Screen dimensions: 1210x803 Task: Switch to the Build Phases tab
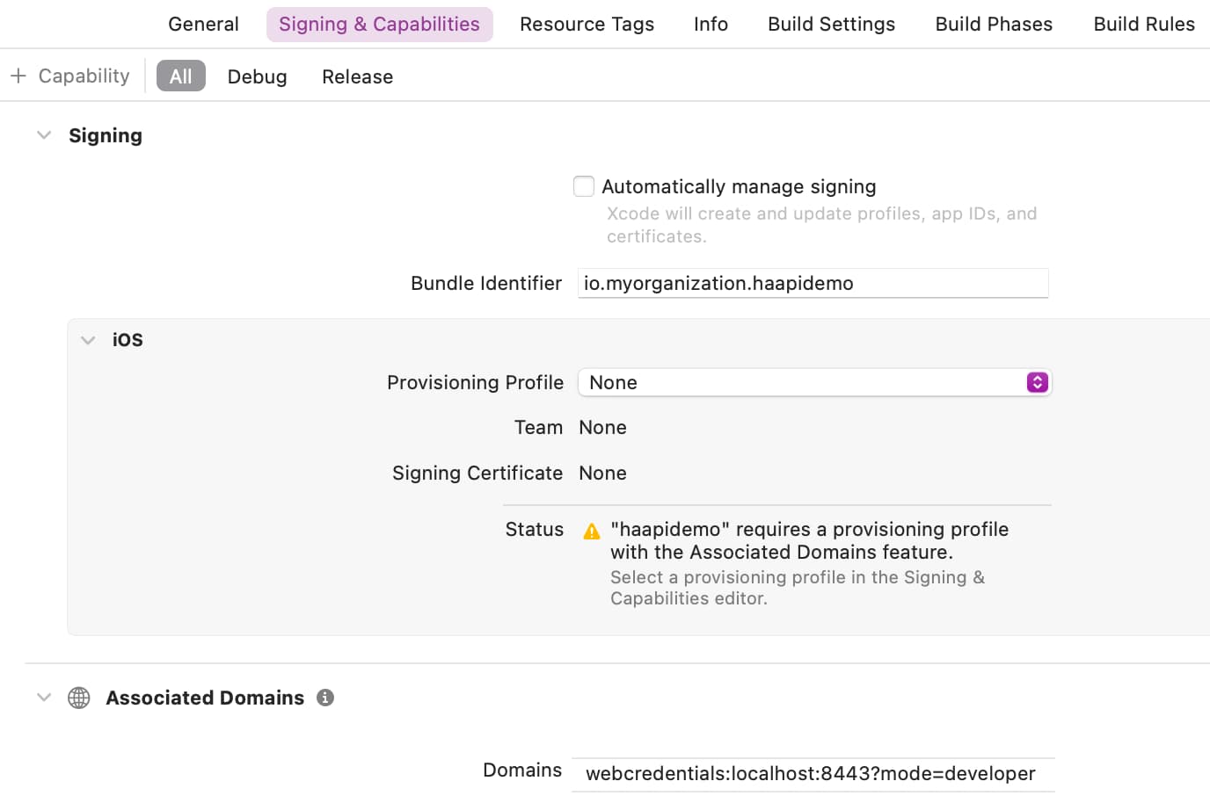point(994,24)
